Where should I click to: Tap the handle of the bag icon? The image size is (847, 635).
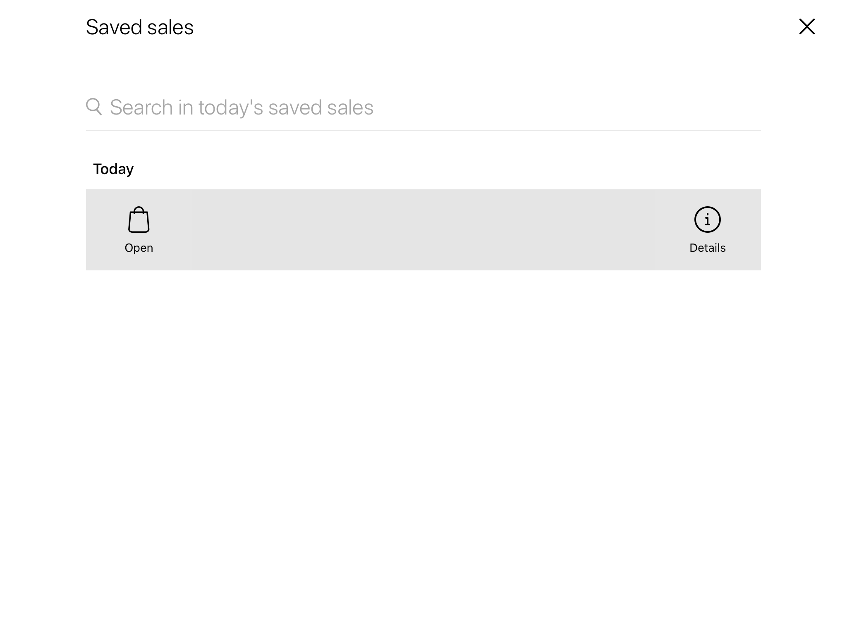coord(139,209)
